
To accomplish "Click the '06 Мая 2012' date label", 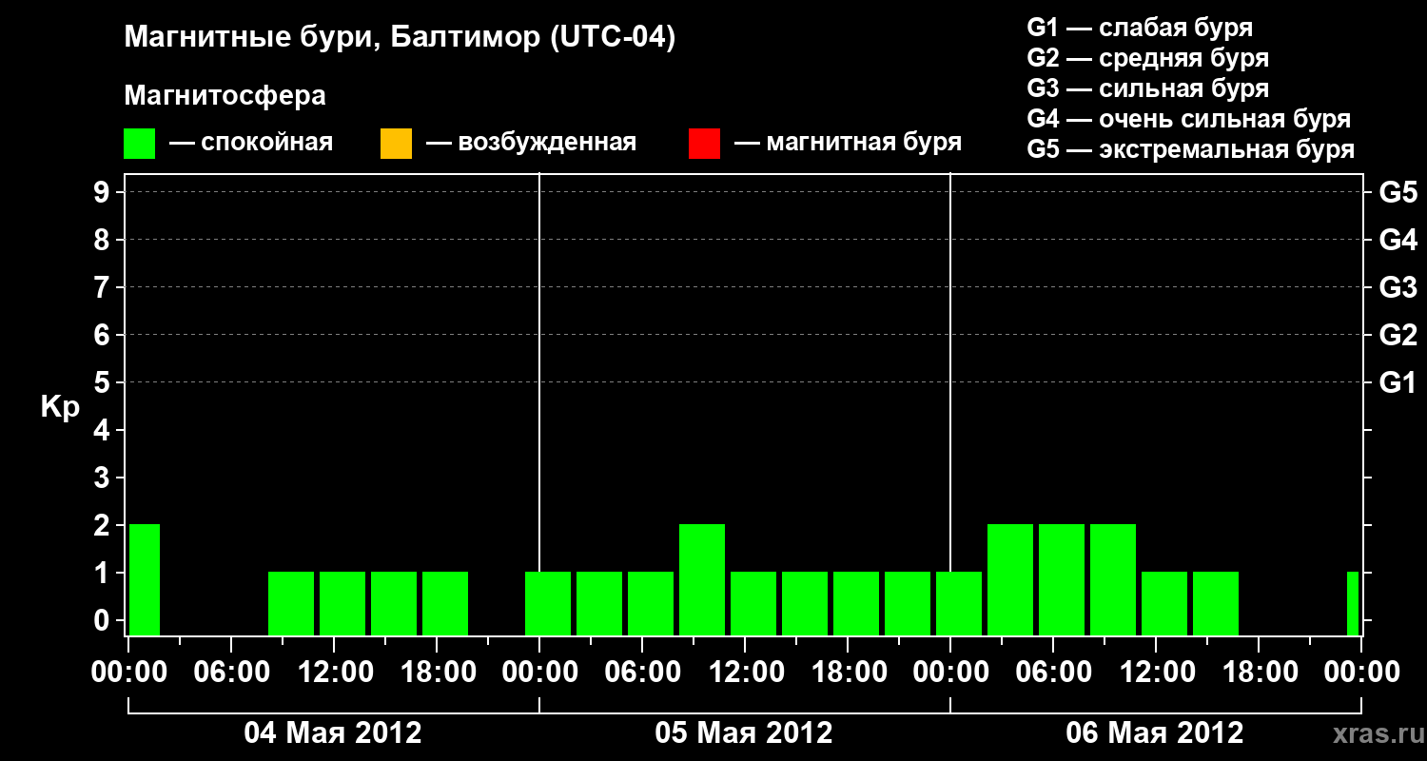I will [1155, 733].
